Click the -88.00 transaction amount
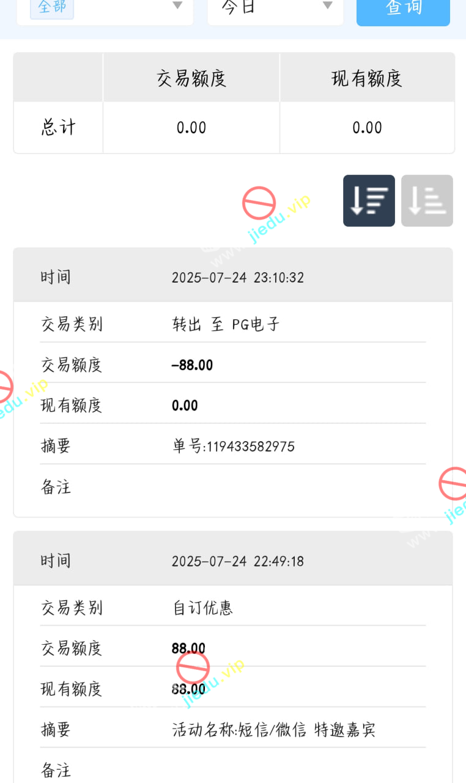 coord(192,365)
